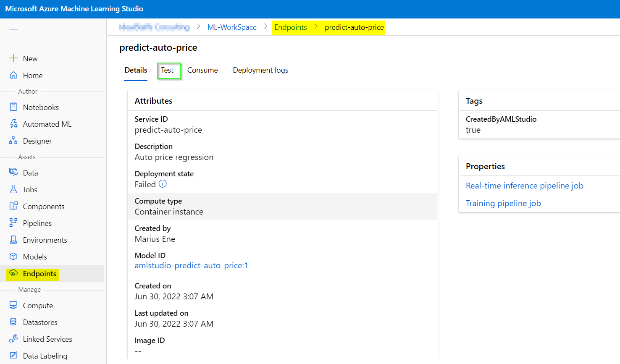Image resolution: width=620 pixels, height=364 pixels.
Task: Open the Models cube icon
Action: (13, 257)
